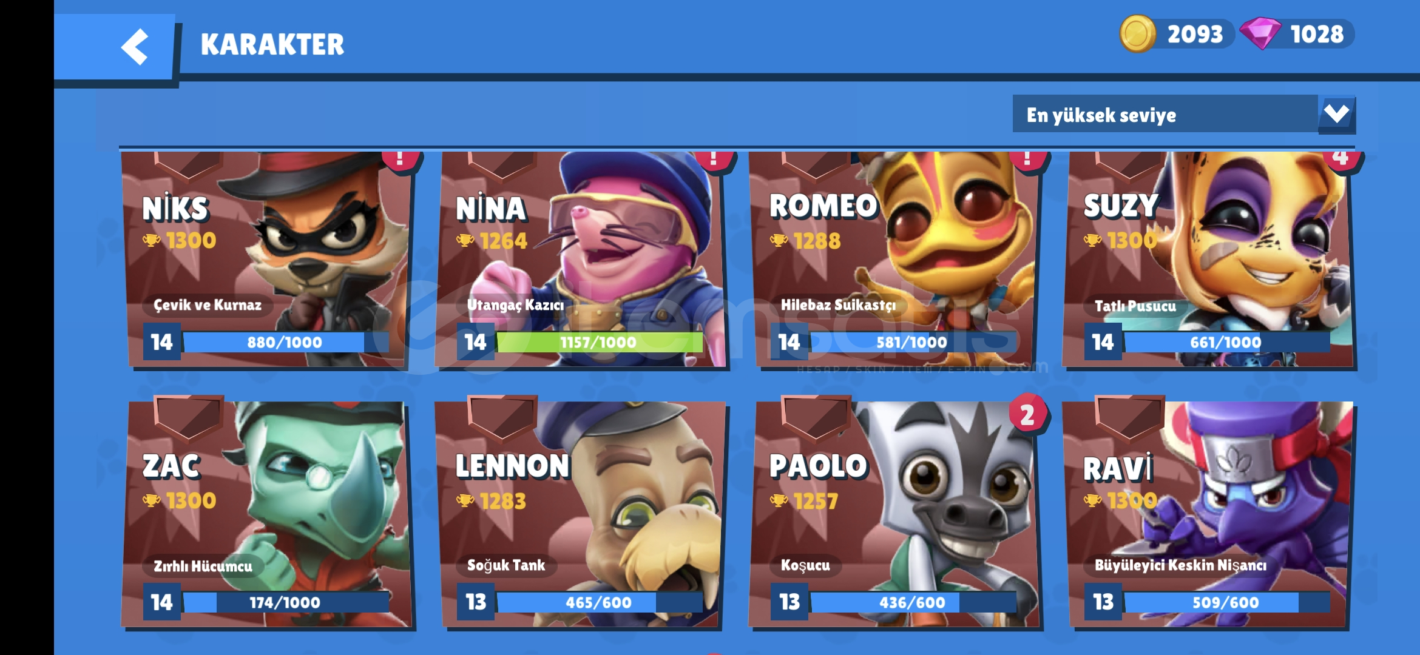Tap Suzy's 661/1000 progress bar
The height and width of the screenshot is (655, 1420).
pos(1226,342)
